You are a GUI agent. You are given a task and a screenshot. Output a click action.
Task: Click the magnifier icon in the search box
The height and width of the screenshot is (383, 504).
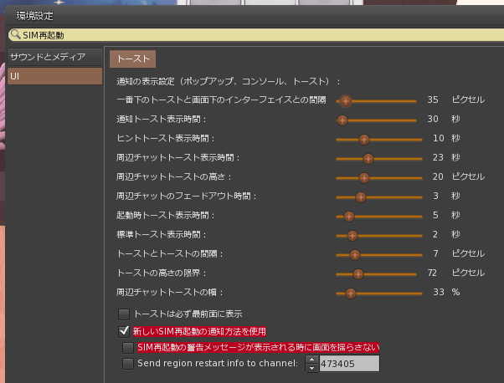point(15,35)
